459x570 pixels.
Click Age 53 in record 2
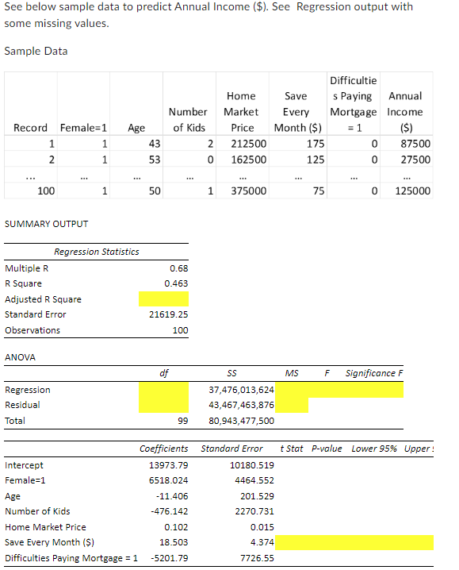[155, 160]
